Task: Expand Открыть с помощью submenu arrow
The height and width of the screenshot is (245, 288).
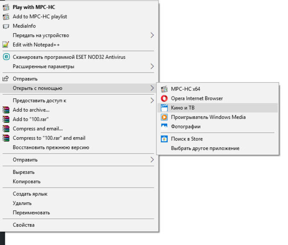Action: point(152,88)
